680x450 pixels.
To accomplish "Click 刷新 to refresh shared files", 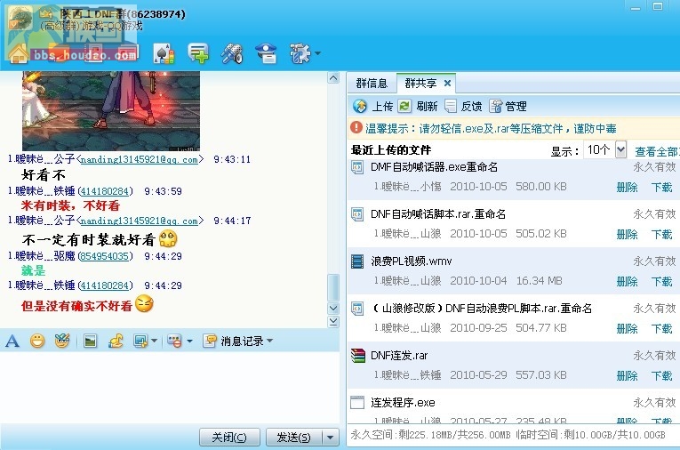I will coord(418,107).
